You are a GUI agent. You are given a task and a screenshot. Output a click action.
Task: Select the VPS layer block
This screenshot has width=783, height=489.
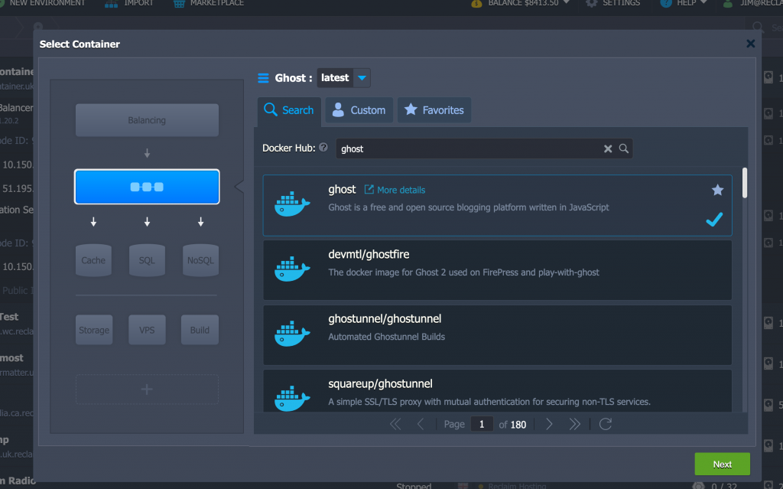(x=147, y=330)
